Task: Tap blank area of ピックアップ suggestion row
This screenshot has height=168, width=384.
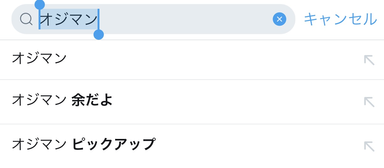Action: pyautogui.click(x=257, y=146)
